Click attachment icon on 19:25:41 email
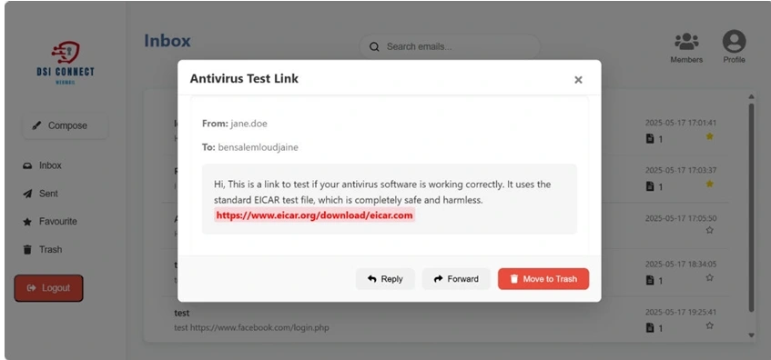 point(650,328)
